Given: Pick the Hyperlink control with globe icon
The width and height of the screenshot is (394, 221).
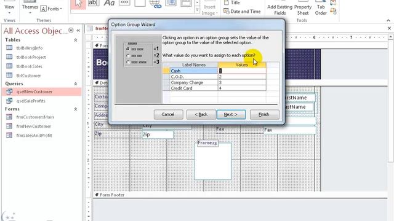Looking at the screenshot, I should pyautogui.click(x=155, y=4).
